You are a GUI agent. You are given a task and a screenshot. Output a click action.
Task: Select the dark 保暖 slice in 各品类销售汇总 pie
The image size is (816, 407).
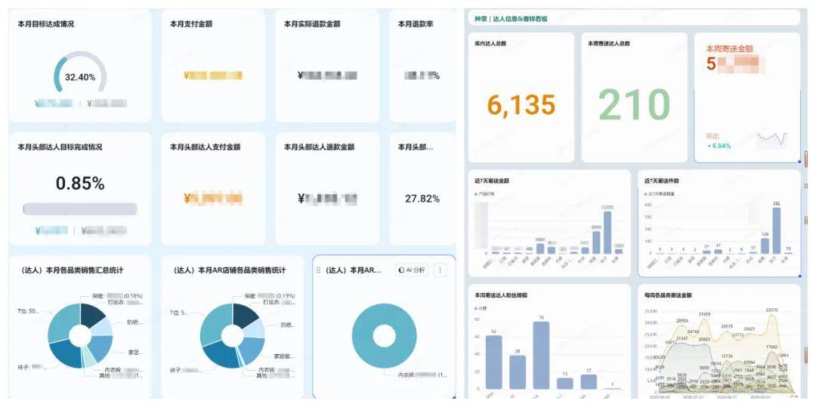coord(94,316)
